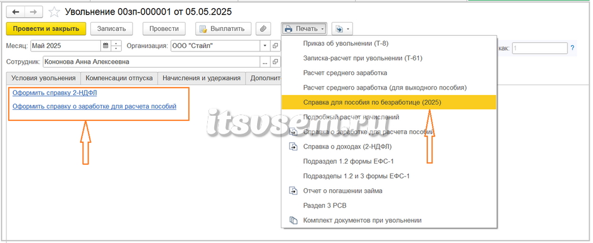
Task: Open the partially hidden Дополнительно tab
Action: click(263, 78)
